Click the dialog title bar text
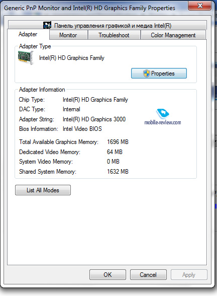 click(x=89, y=8)
